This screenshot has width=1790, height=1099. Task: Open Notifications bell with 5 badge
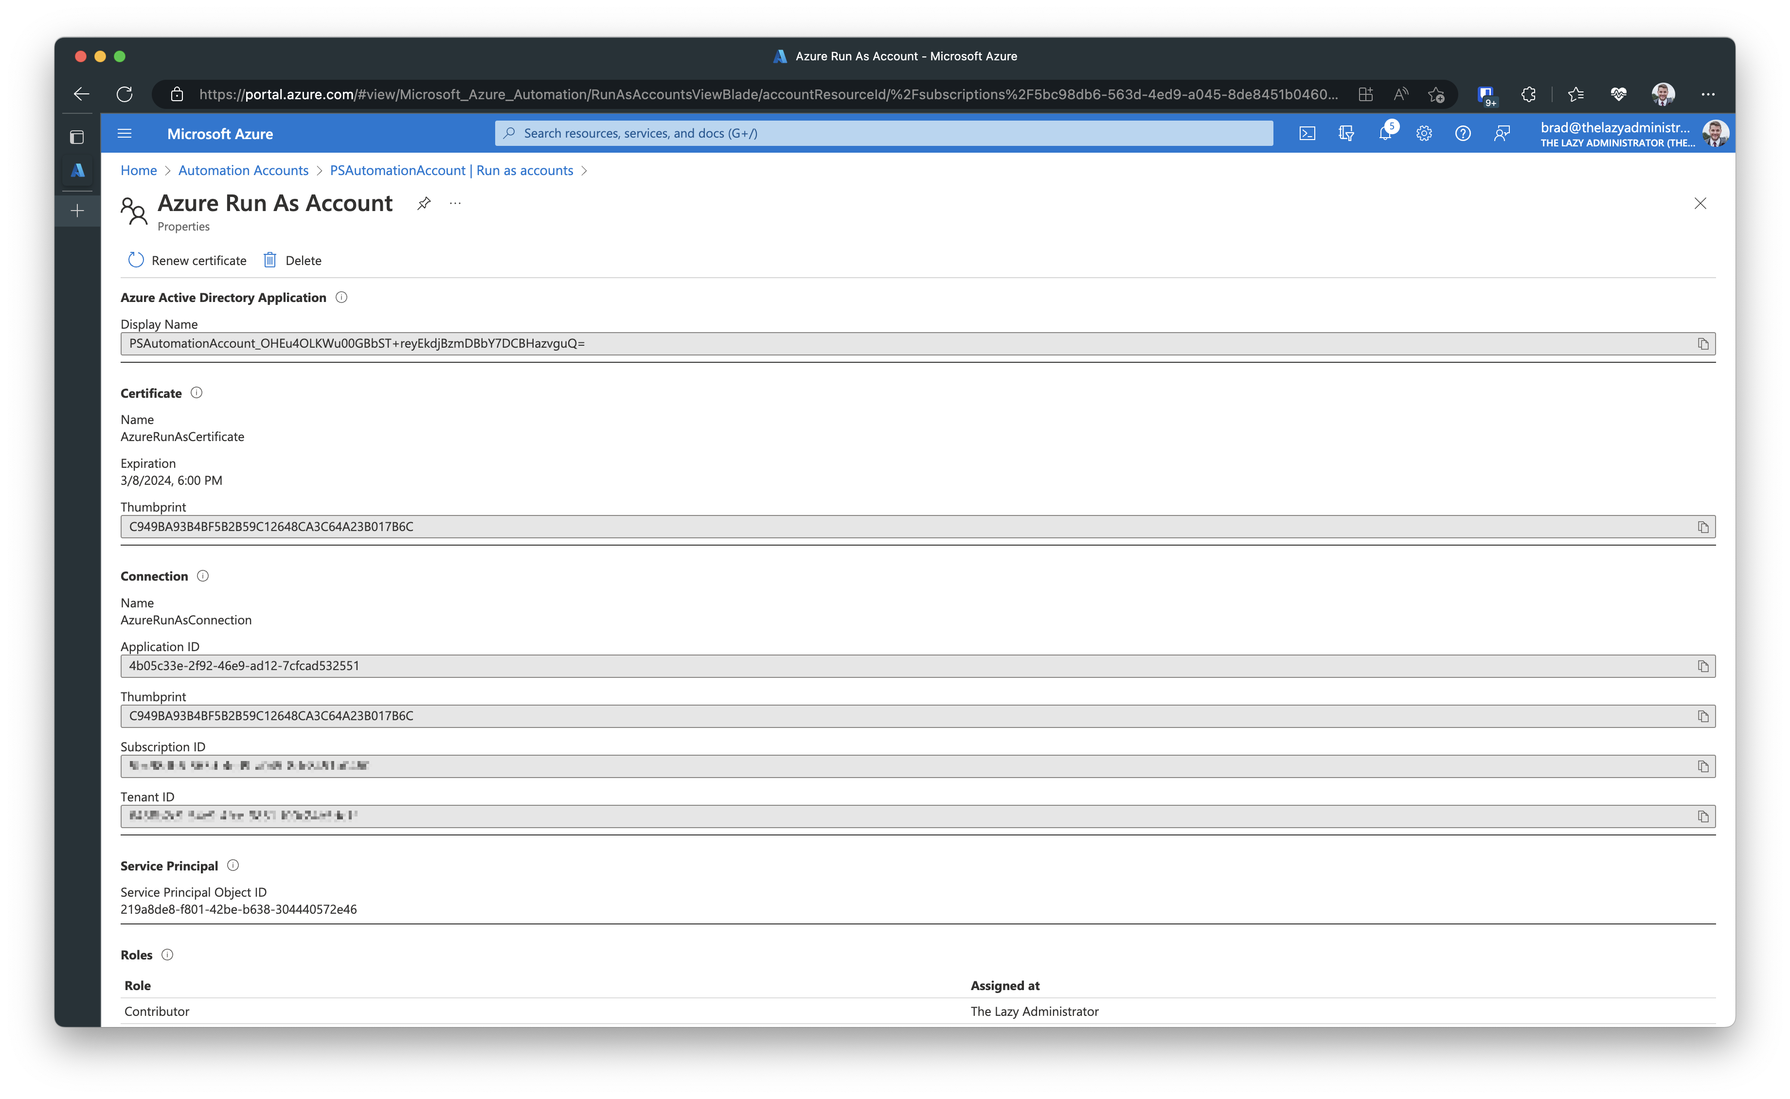pyautogui.click(x=1386, y=132)
